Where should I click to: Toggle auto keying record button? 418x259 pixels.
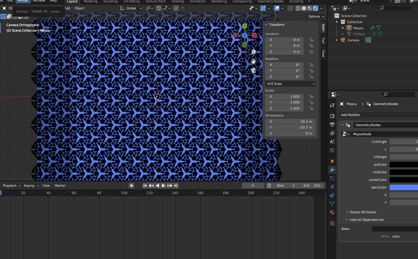point(131,186)
